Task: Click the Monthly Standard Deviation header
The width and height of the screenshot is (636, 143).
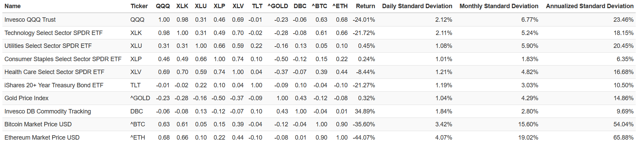Action: click(x=499, y=6)
